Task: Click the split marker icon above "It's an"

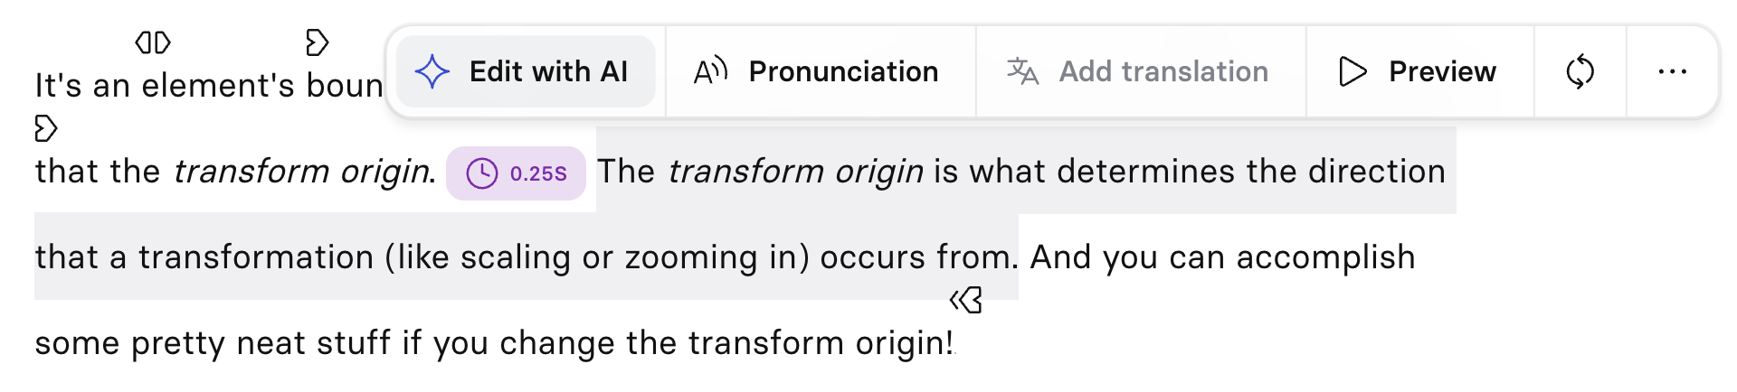Action: coord(153,42)
